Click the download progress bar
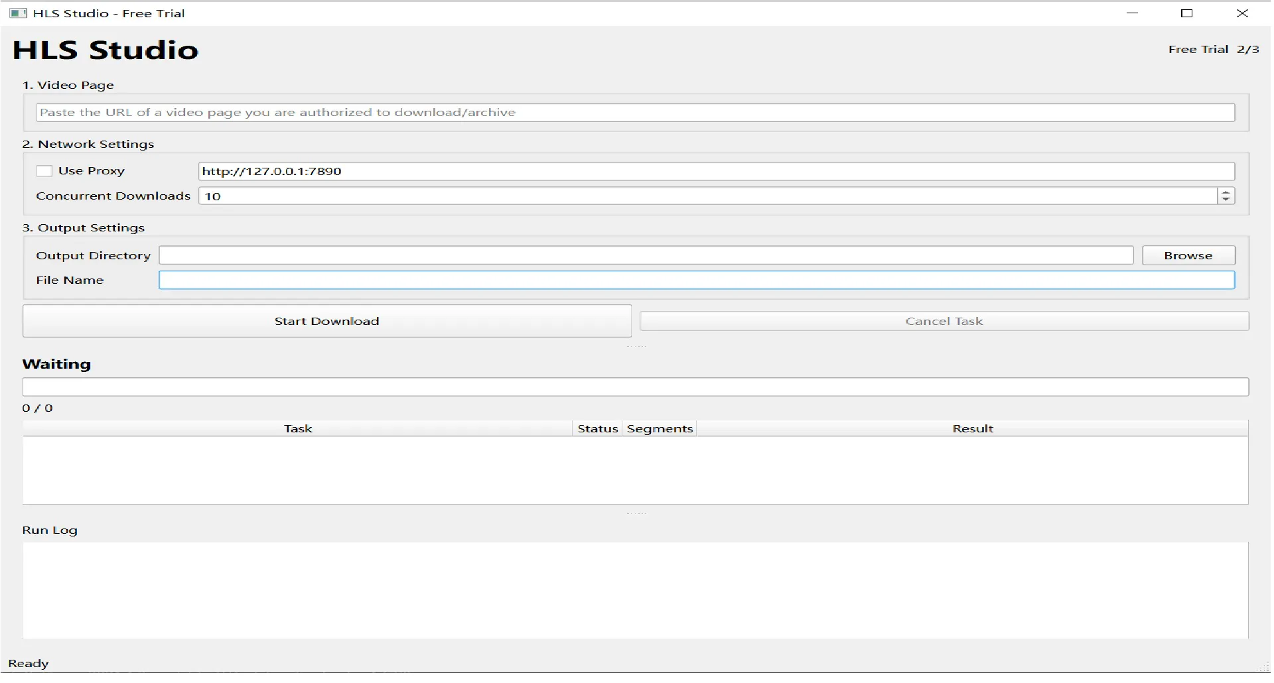Image resolution: width=1274 pixels, height=683 pixels. 636,387
